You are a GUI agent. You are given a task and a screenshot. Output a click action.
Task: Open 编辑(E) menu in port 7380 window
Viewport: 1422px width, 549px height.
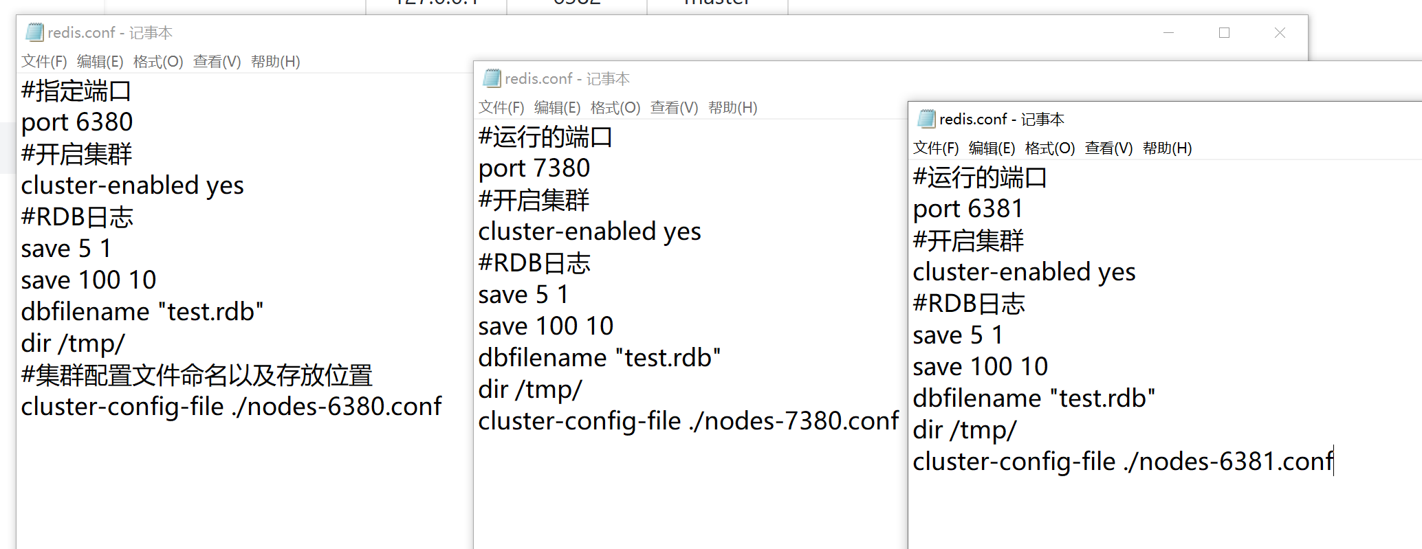click(558, 108)
